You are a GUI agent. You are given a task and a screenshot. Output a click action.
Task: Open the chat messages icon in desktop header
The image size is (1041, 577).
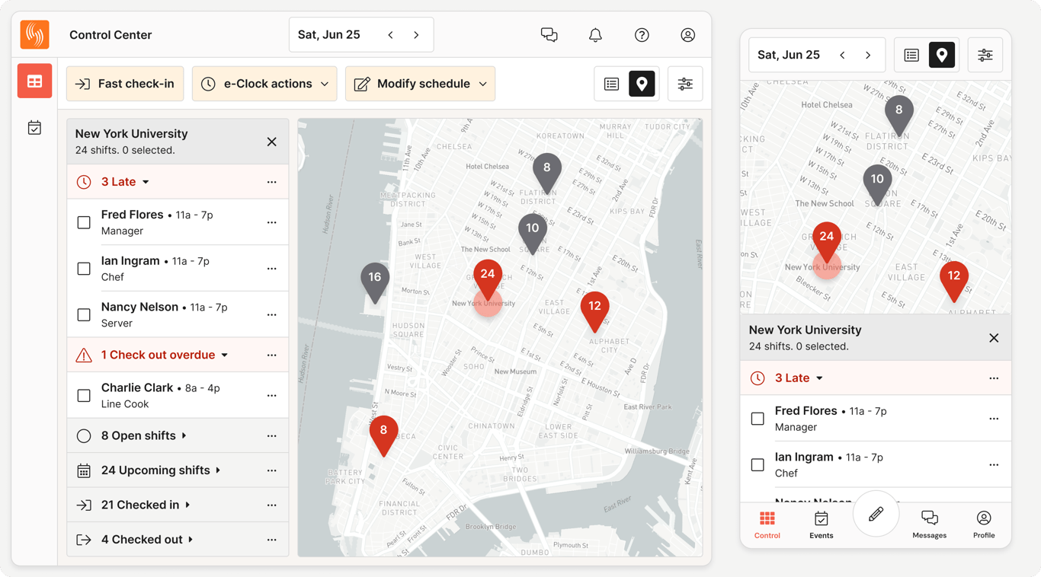coord(549,35)
